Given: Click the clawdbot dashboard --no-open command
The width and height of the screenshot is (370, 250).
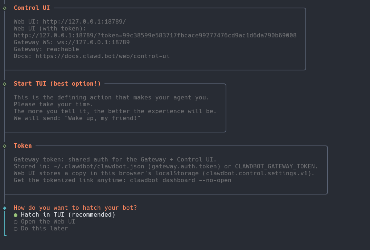Looking at the screenshot, I should point(180,180).
